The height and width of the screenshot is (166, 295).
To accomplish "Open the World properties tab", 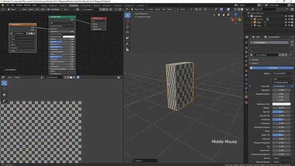I will 246,65.
